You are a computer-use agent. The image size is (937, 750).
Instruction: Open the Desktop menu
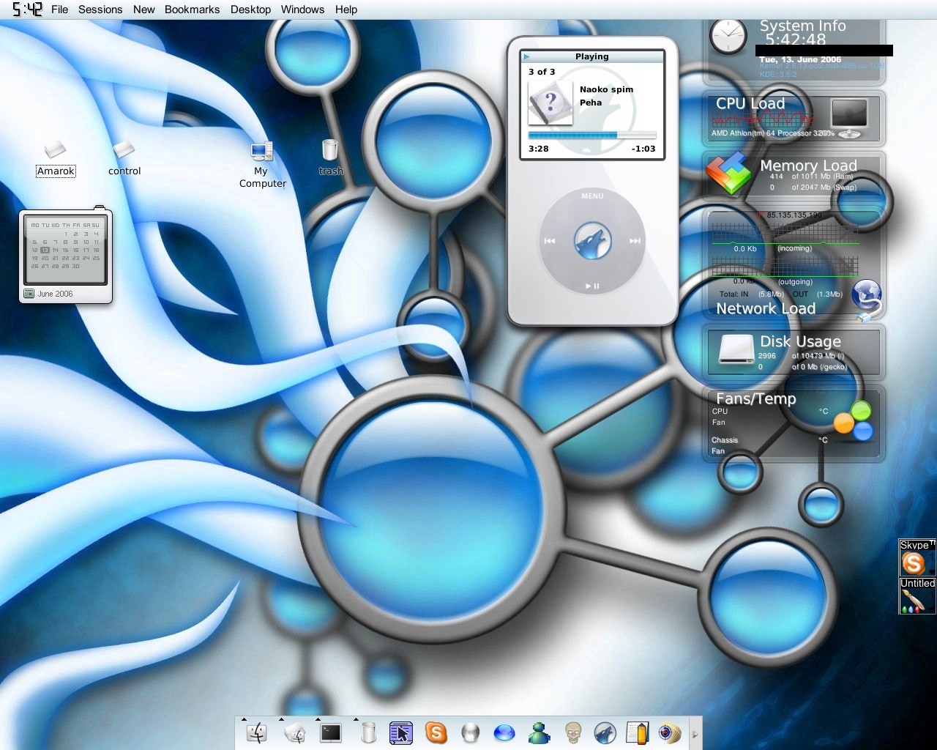[250, 10]
